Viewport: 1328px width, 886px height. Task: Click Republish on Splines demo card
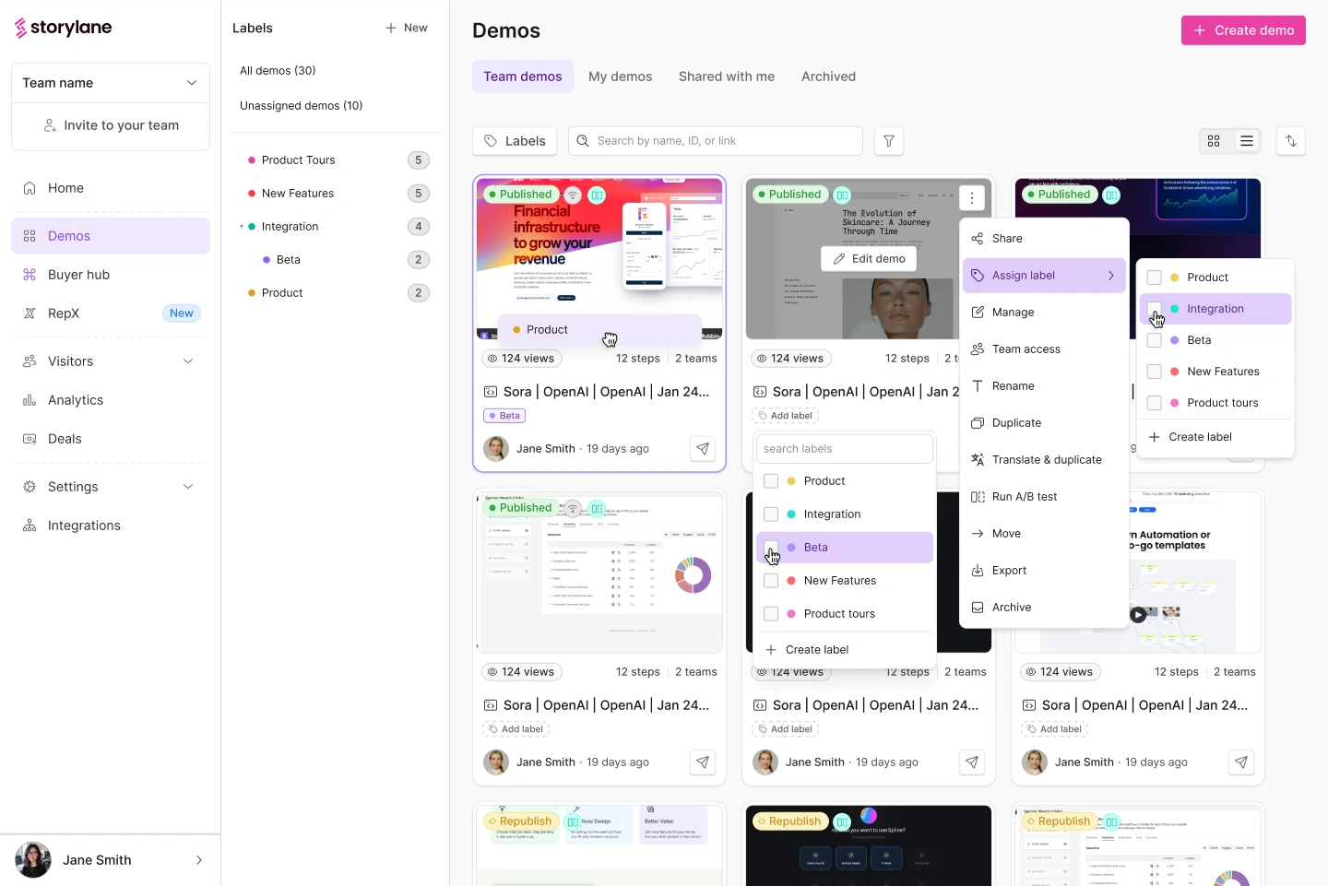coord(788,821)
